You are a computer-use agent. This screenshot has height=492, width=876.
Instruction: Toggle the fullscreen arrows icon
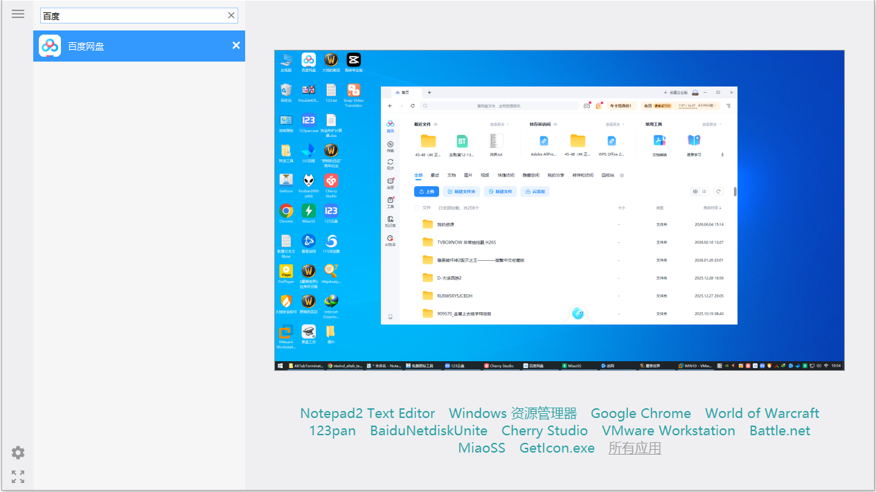tap(18, 477)
